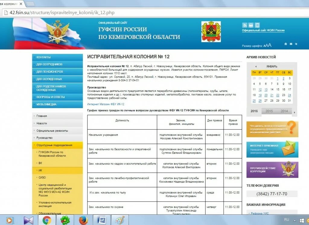
Task: Open the RSS feed icon in header
Action: [244, 25]
